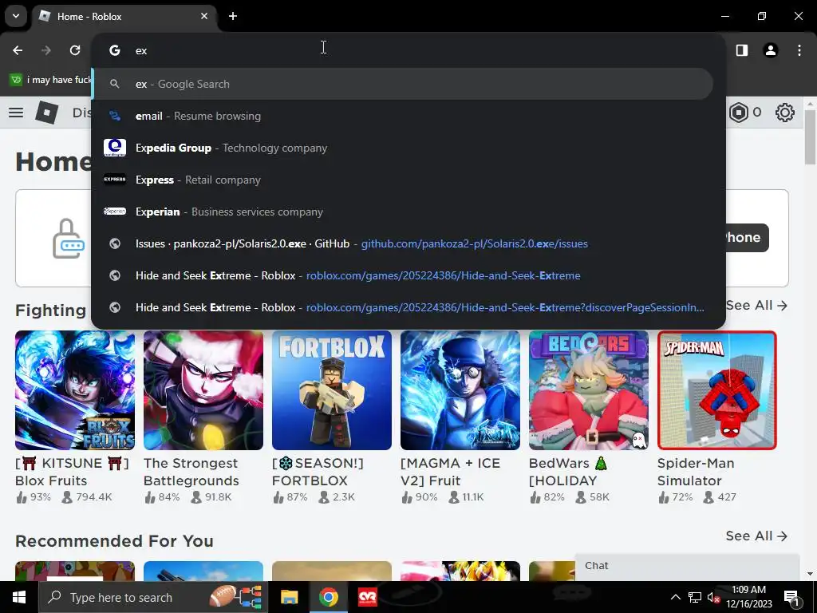
Task: Click the Google G icon in address bar
Action: click(x=115, y=50)
